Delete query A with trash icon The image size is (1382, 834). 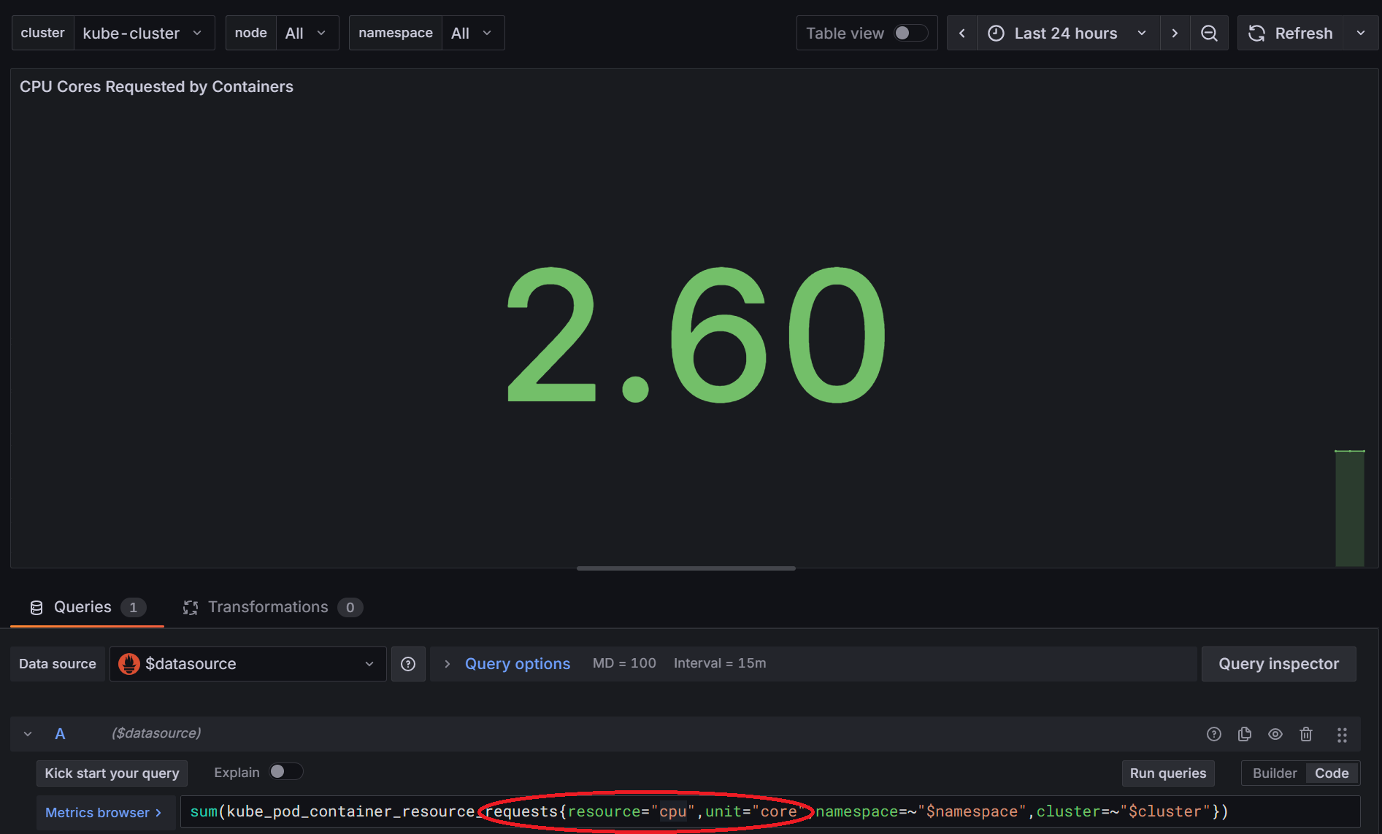[x=1306, y=734]
